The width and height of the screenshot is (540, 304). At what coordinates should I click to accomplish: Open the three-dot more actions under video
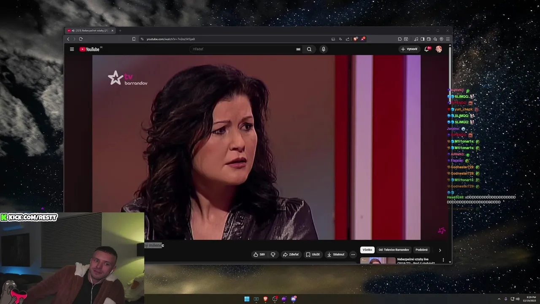353,254
